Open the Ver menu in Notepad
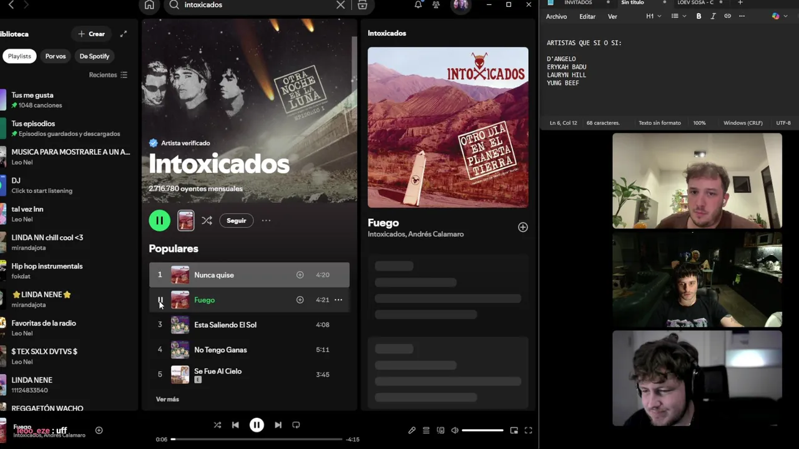Screen dimensions: 799x449 (x=612, y=16)
